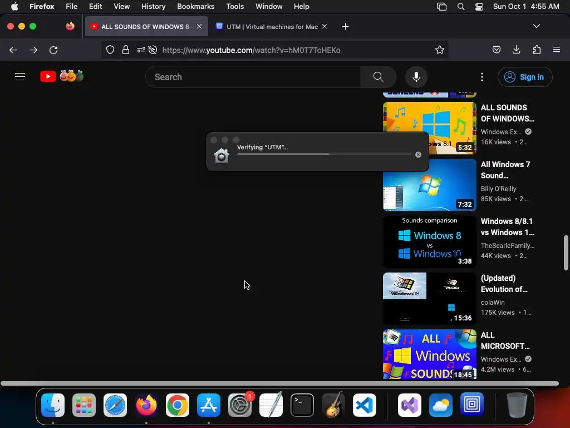Open the Tools menu

pyautogui.click(x=235, y=6)
